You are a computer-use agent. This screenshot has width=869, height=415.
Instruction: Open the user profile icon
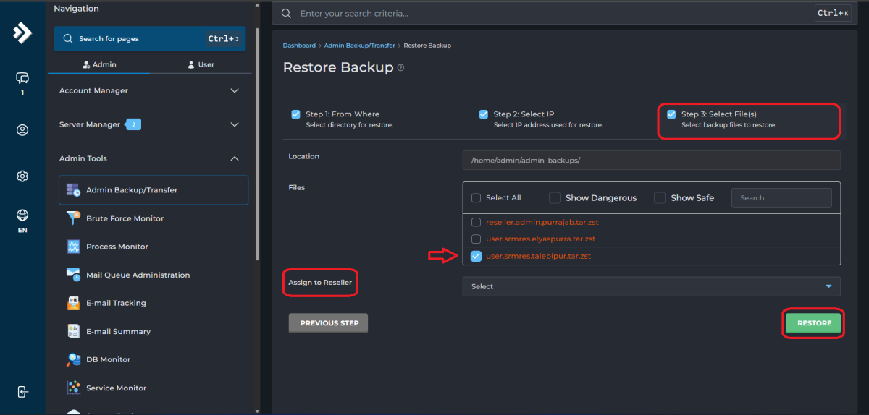click(22, 130)
